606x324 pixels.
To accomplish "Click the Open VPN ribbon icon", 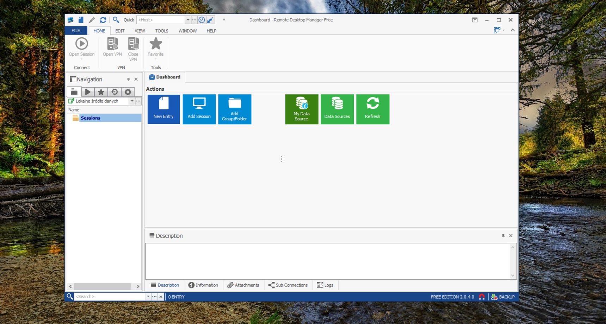I will coord(112,44).
